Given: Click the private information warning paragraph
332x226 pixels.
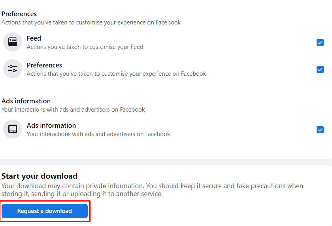Looking at the screenshot, I should click(x=152, y=190).
